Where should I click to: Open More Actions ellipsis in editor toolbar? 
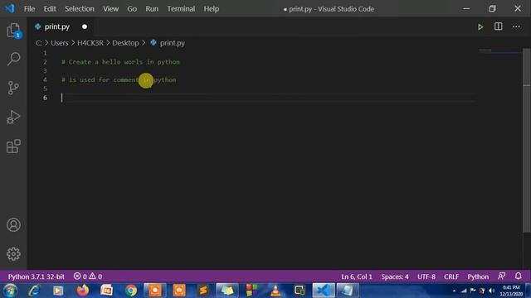tap(516, 26)
